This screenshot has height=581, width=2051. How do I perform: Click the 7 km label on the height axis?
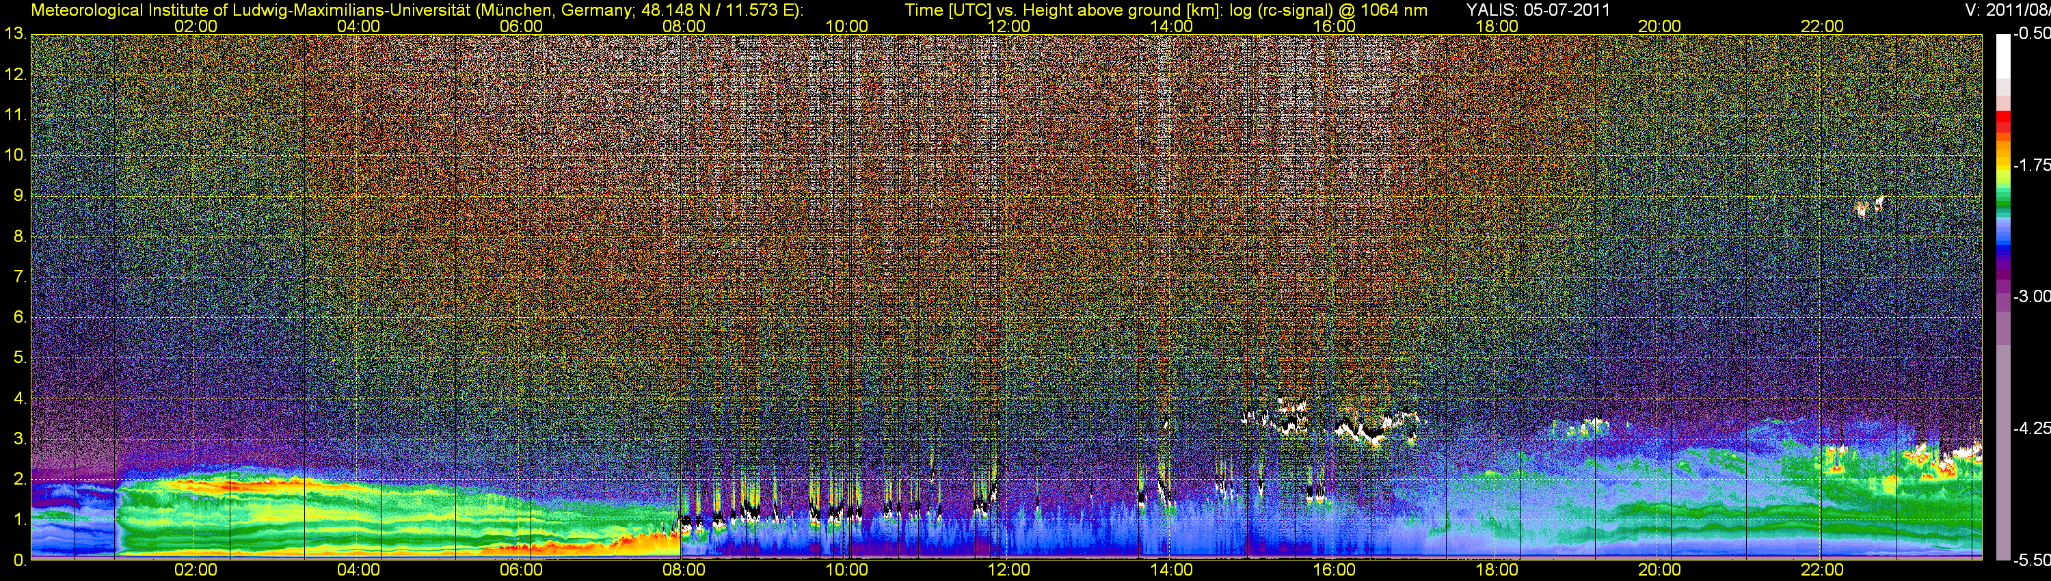[19, 277]
